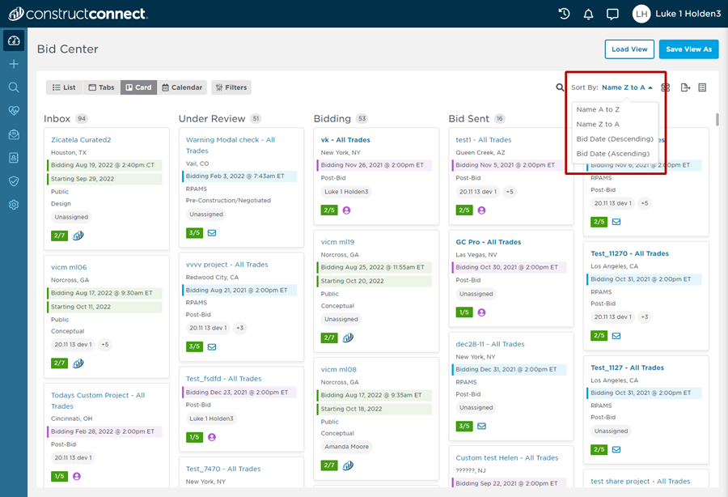Expand +5 assignees on test1 card

coord(510,192)
